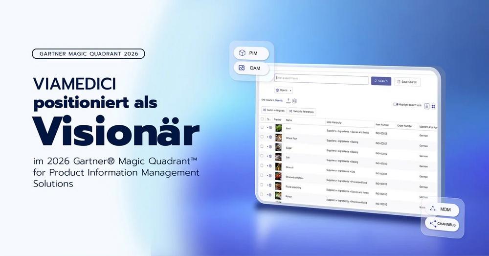Image resolution: width=489 pixels, height=256 pixels.
Task: Open the Basil preview thumbnail
Action: (279, 128)
